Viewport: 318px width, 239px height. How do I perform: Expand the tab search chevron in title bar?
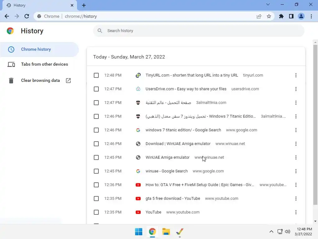(268, 4)
